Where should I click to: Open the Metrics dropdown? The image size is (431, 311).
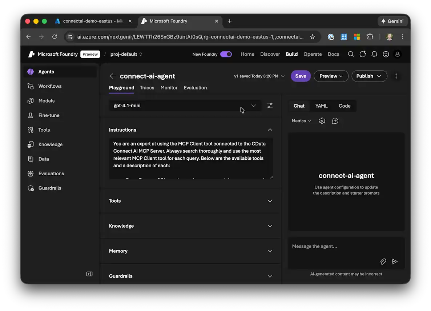(301, 121)
